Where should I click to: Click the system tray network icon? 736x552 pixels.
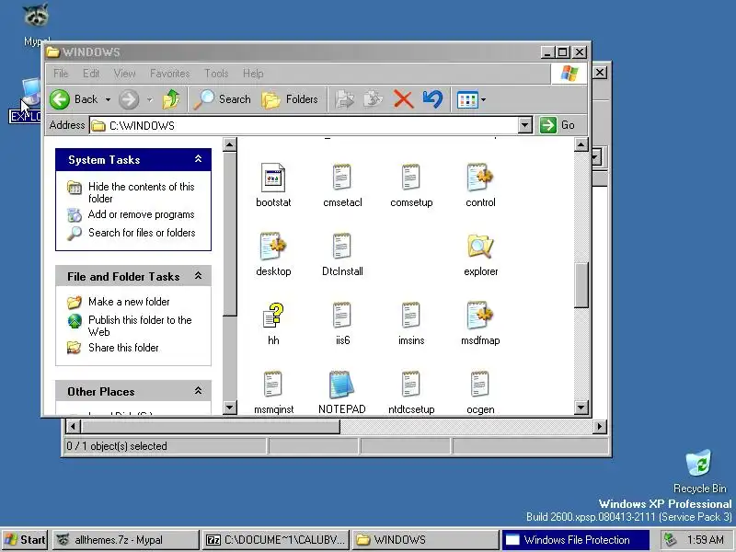click(670, 540)
